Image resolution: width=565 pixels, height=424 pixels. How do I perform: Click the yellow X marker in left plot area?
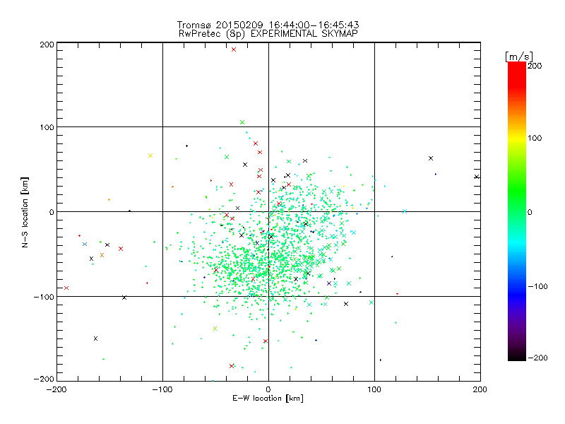150,155
